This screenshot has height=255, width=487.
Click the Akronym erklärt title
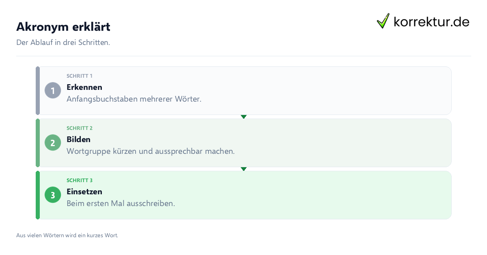pyautogui.click(x=63, y=27)
